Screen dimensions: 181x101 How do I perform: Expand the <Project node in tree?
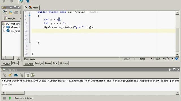(x=4, y=27)
